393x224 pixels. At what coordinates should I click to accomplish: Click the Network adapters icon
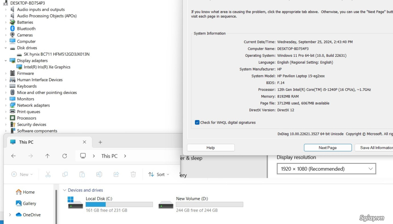[13, 105]
